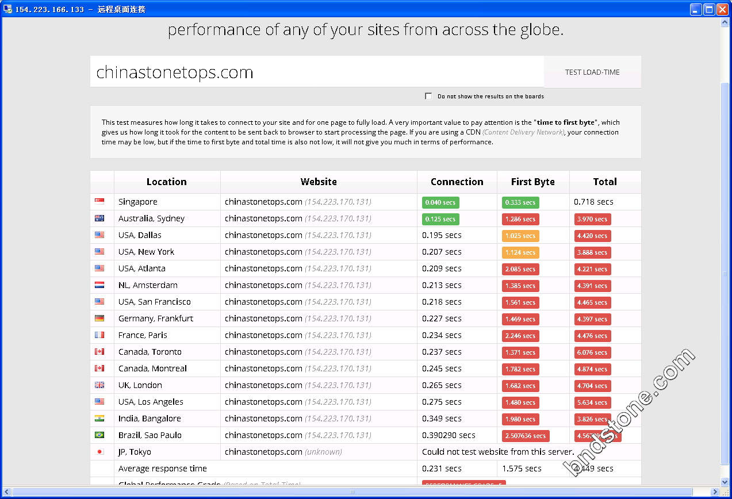732x499 pixels.
Task: Click the 5.634 secs total badge
Action: [x=593, y=402]
